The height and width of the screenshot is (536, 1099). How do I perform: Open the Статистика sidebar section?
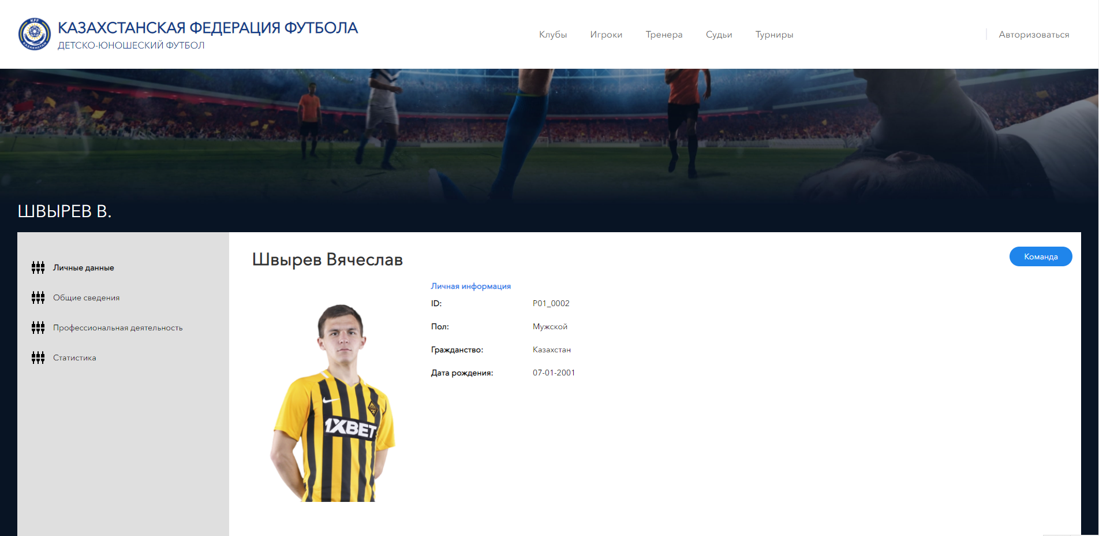tap(74, 358)
